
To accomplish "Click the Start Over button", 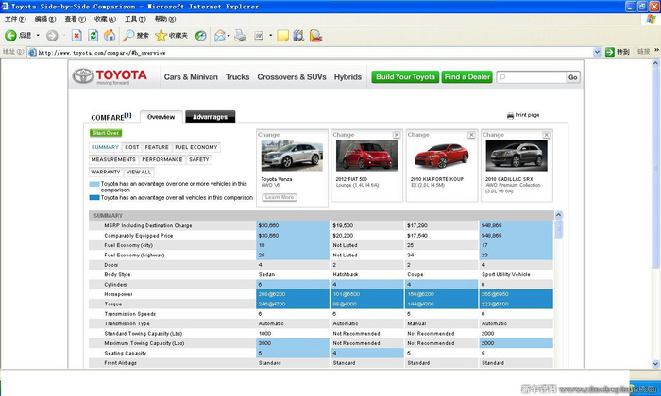I will (x=106, y=133).
